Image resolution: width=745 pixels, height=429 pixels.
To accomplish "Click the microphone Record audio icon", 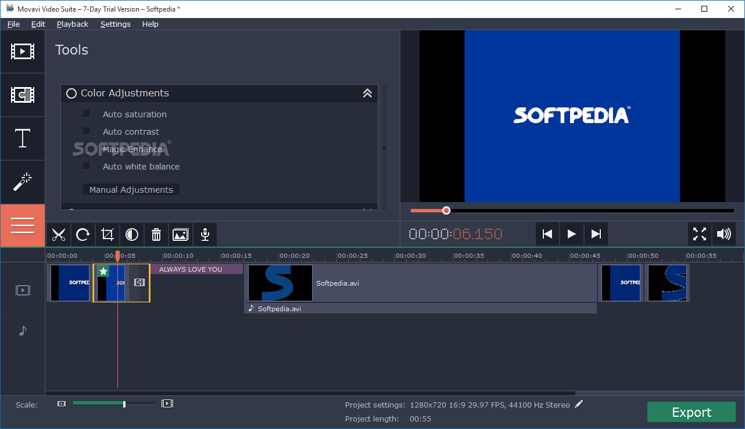I will coord(205,235).
